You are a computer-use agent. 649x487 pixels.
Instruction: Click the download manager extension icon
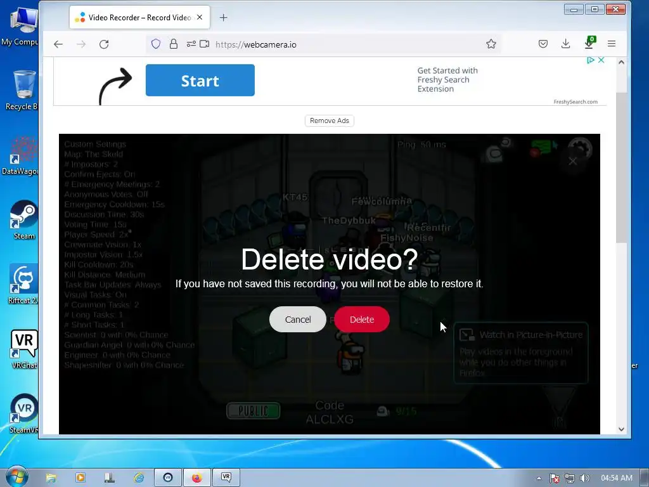[589, 42]
